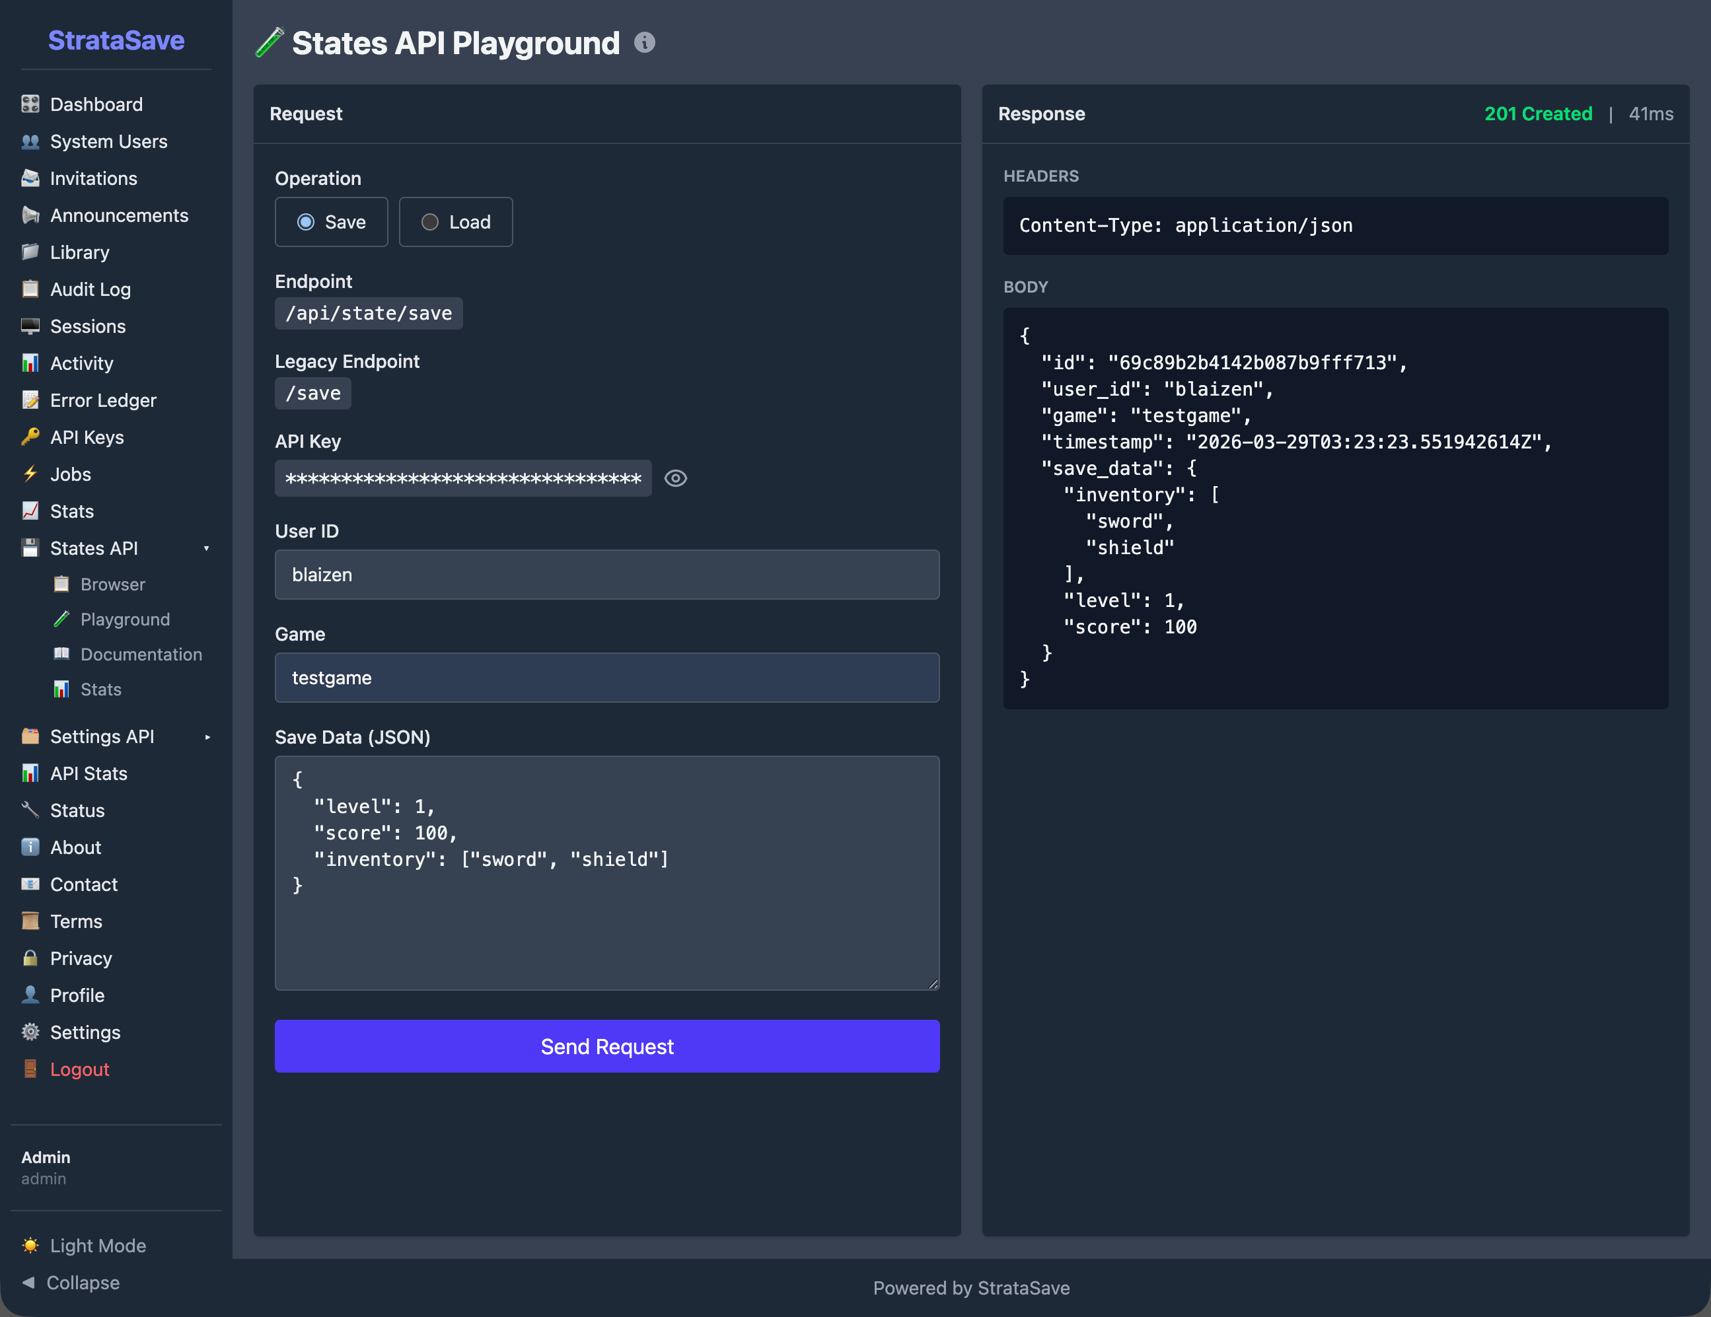Click the Audit Log clipboard icon
This screenshot has height=1317, width=1711.
click(x=30, y=289)
